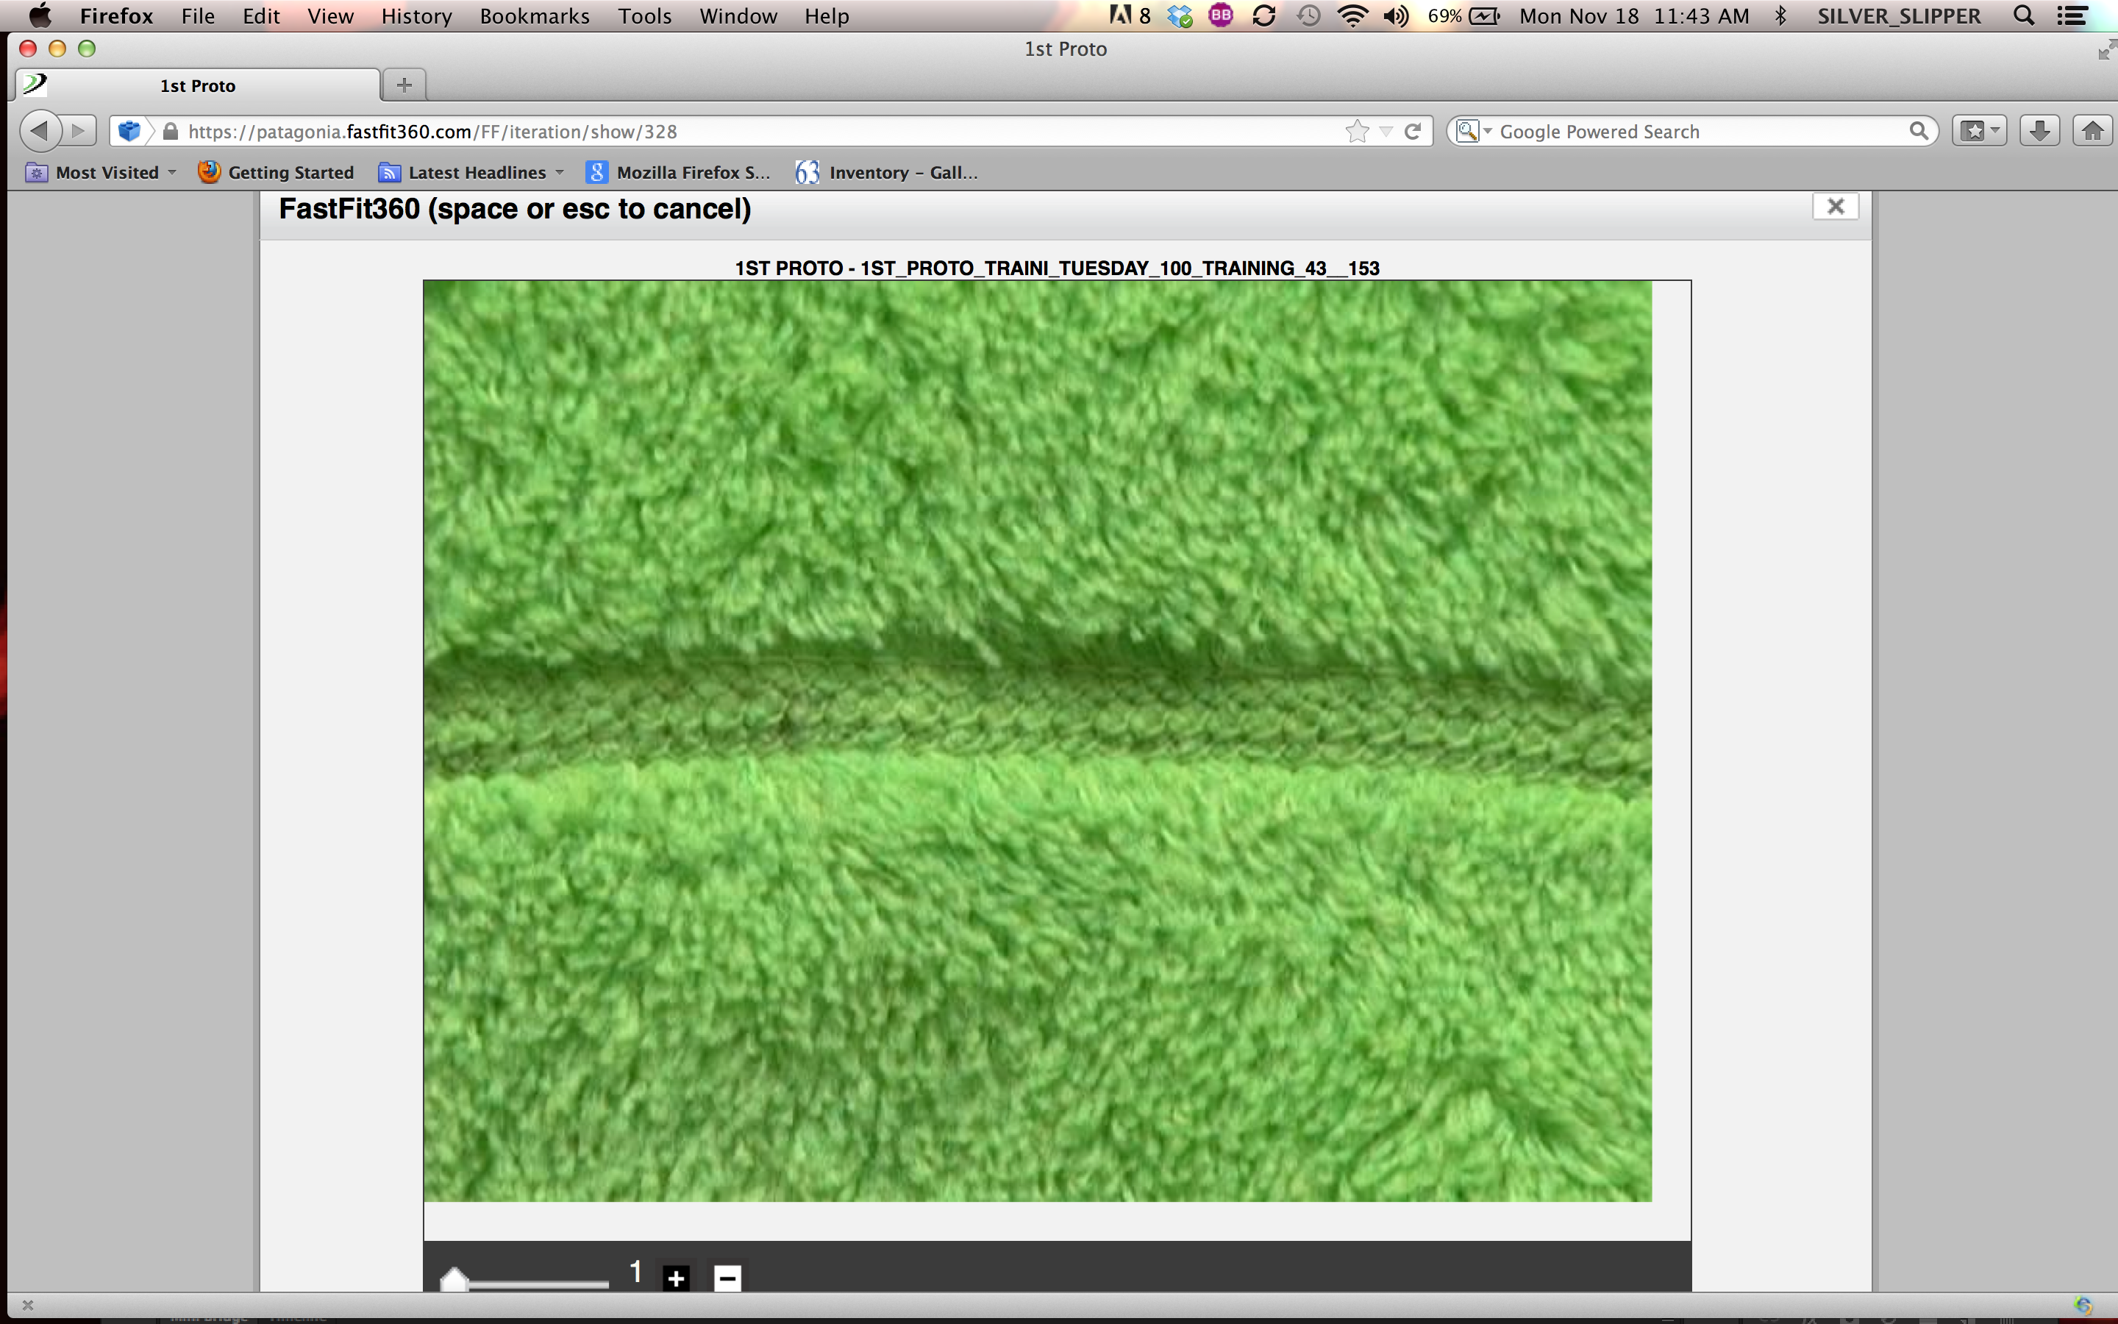Close the add-on bar X
Viewport: 2118px width, 1324px height.
27,1306
